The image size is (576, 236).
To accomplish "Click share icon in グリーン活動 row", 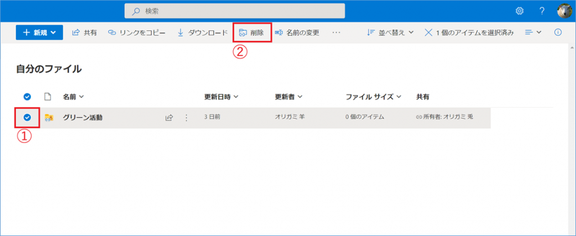I will point(169,118).
